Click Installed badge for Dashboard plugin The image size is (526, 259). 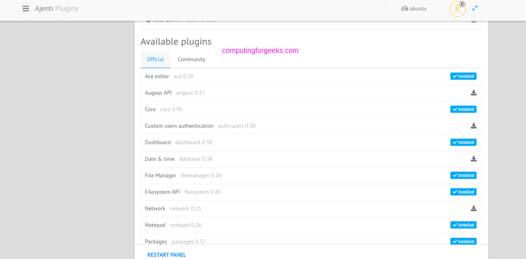pos(463,142)
